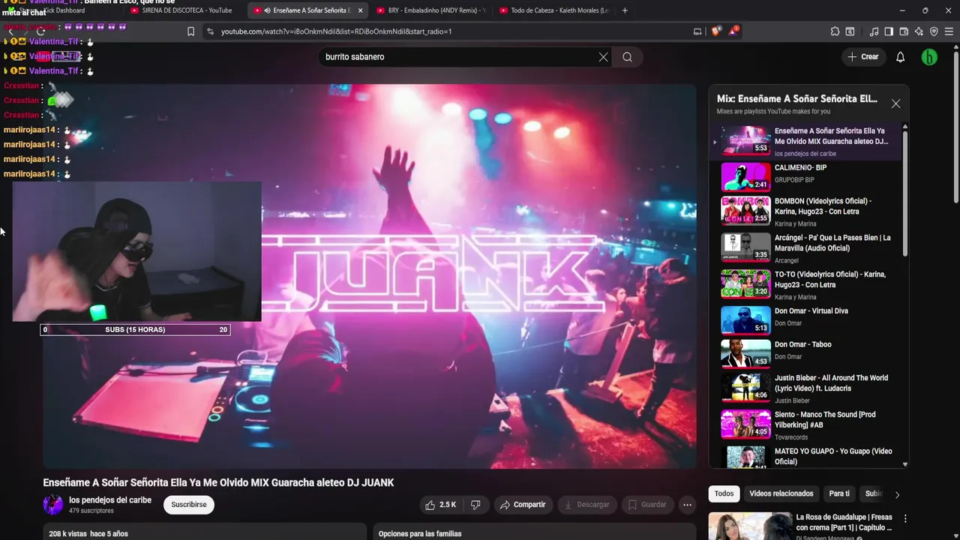This screenshot has height=540, width=960.
Task: Click the Compartir button
Action: 523,505
